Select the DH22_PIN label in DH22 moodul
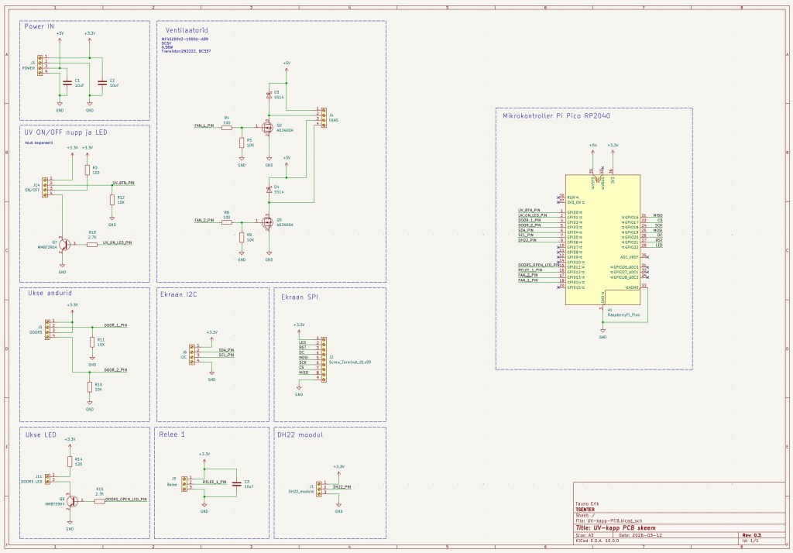 click(342, 486)
